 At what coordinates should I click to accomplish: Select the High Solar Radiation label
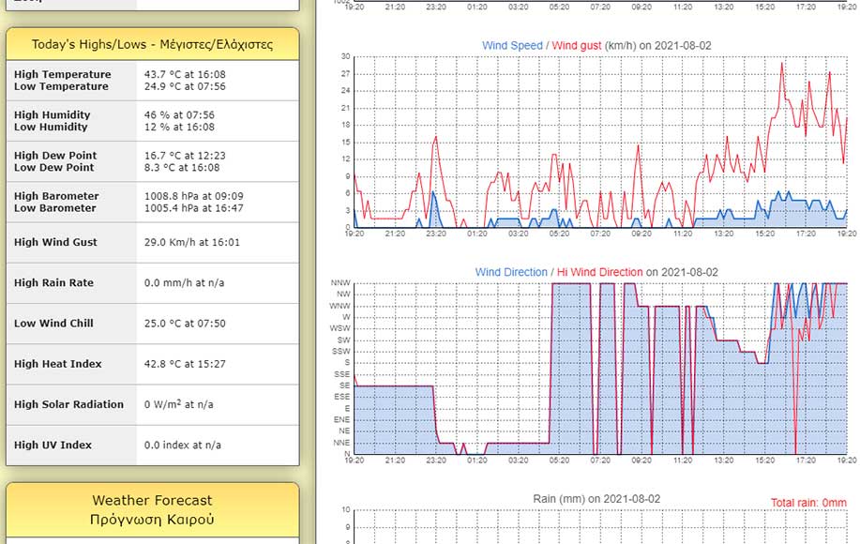pos(68,404)
